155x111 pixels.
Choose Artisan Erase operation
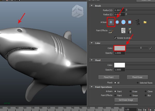pos(130,91)
